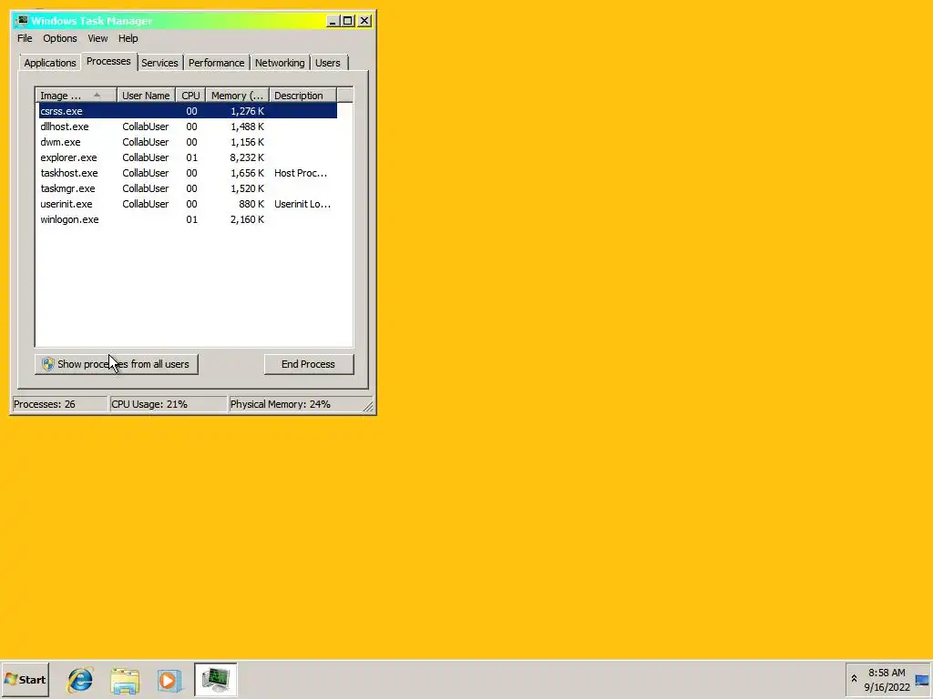This screenshot has height=699, width=933.
Task: Sort by User Name column
Action: [146, 95]
